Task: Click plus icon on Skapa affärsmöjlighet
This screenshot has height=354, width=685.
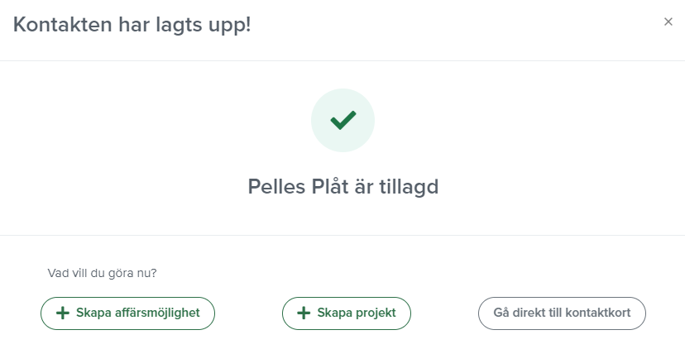Action: pyautogui.click(x=62, y=313)
